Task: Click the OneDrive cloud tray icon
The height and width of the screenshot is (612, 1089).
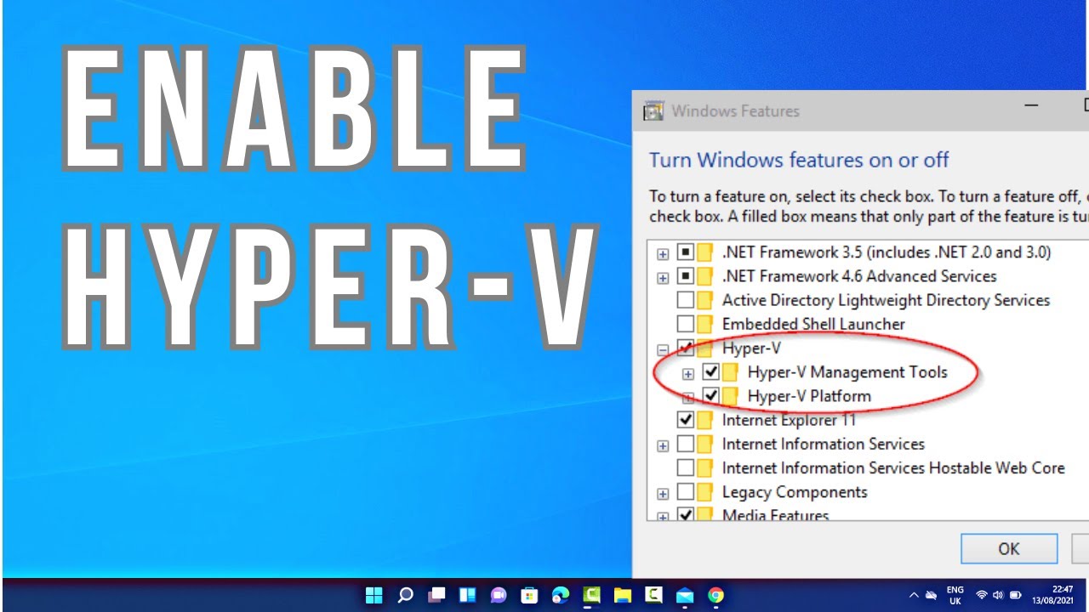Action: (932, 595)
